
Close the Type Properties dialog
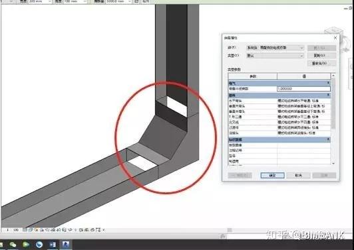pyautogui.click(x=335, y=38)
